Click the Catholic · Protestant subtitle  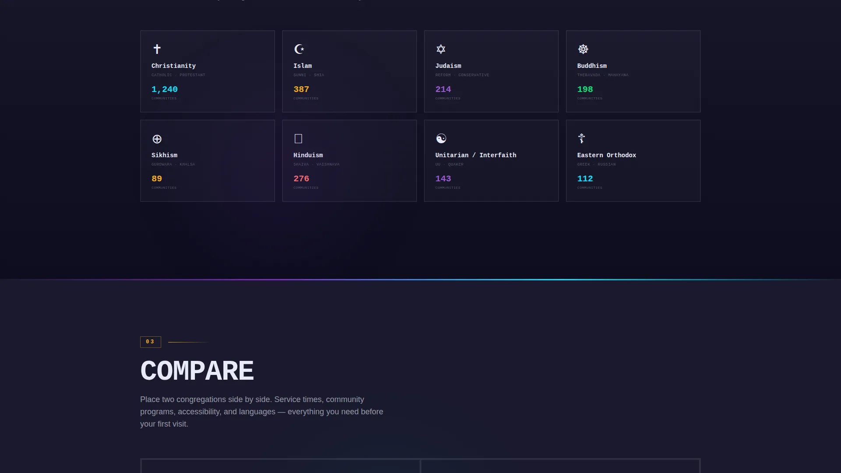[178, 75]
